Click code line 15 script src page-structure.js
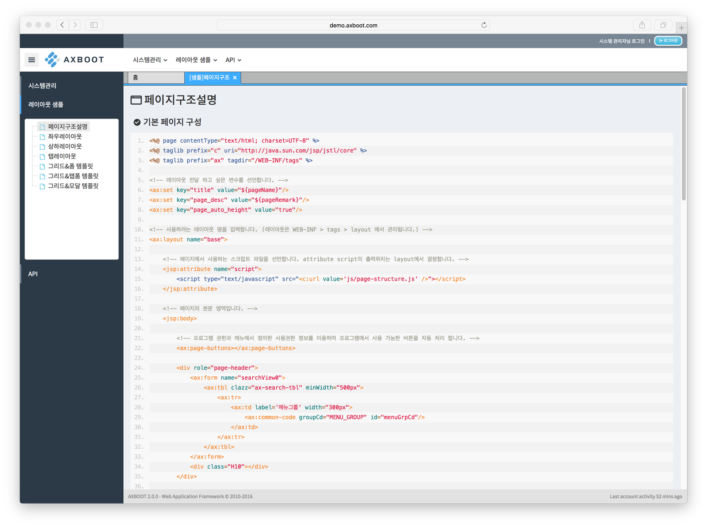The height and width of the screenshot is (527, 707). [x=321, y=279]
